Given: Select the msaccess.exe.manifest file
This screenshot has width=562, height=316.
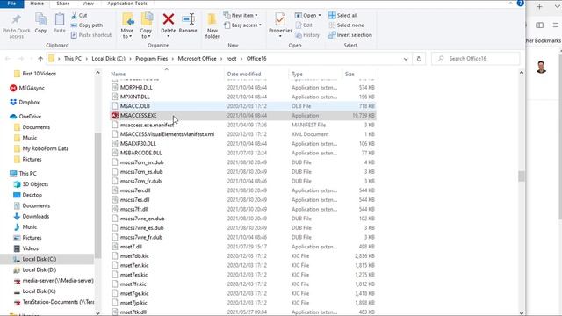Looking at the screenshot, I should [x=243, y=125].
